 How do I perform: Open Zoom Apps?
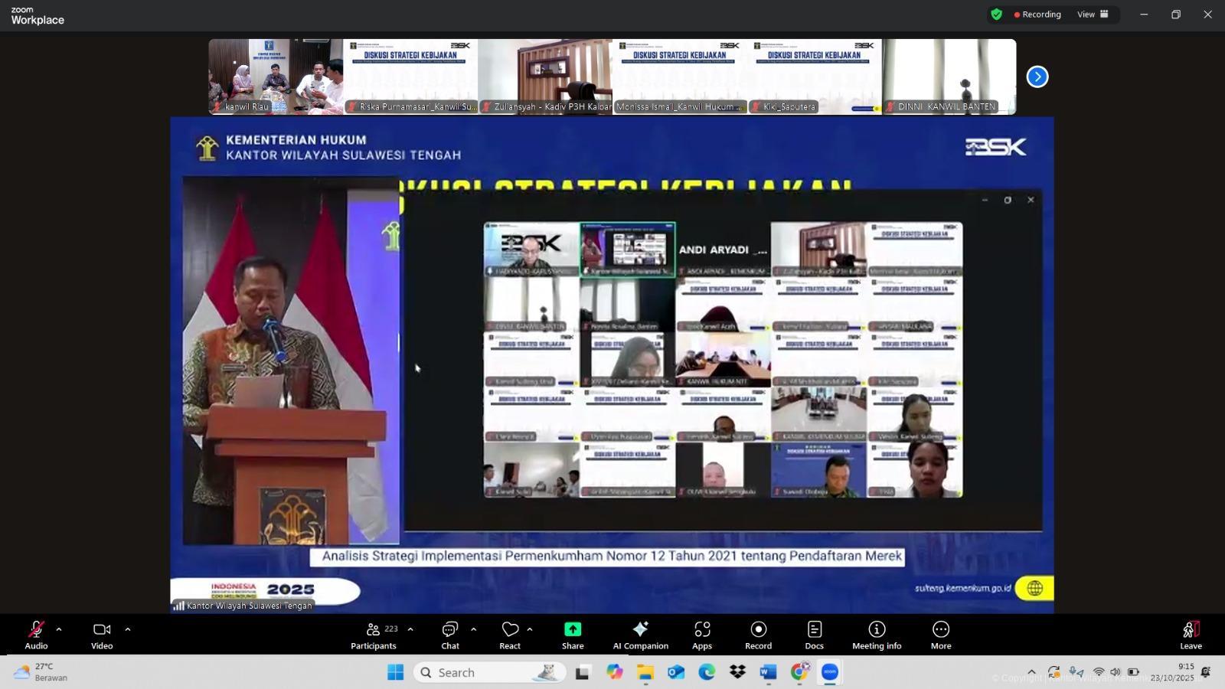(702, 634)
